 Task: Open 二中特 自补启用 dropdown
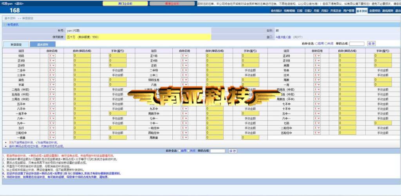[184, 70]
